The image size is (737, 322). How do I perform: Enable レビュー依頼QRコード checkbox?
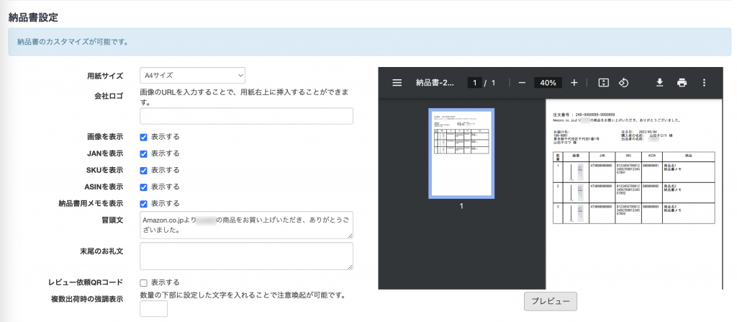[144, 283]
